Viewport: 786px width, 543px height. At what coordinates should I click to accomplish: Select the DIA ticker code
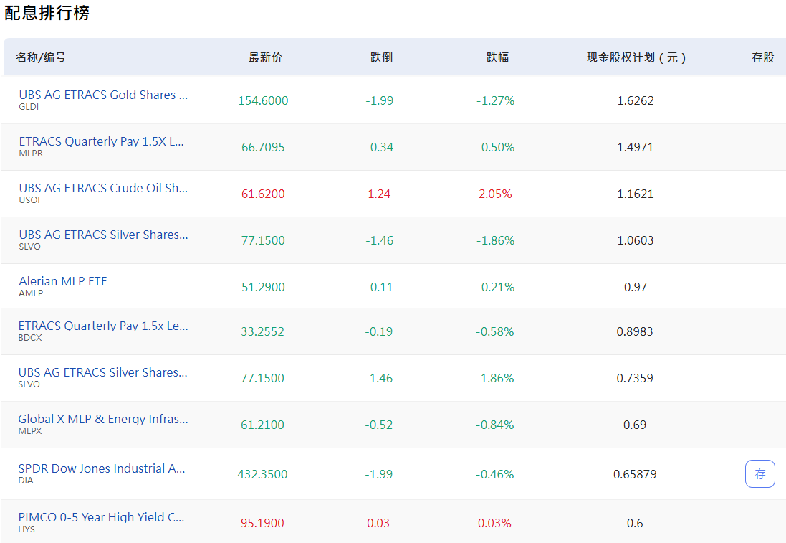26,481
